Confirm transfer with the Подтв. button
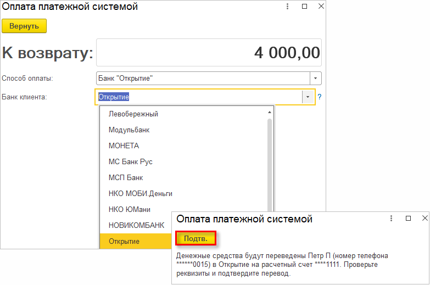This screenshot has height=285, width=430. [196, 238]
